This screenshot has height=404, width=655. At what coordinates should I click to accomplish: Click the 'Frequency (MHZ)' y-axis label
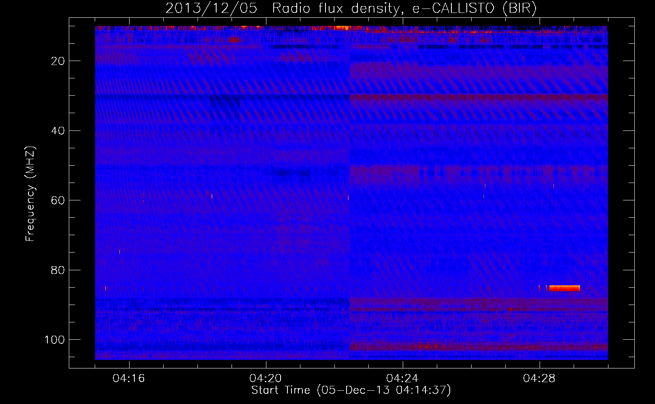pyautogui.click(x=30, y=194)
